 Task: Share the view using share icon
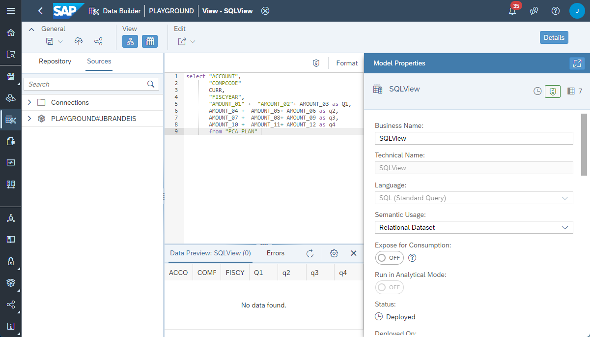(98, 42)
